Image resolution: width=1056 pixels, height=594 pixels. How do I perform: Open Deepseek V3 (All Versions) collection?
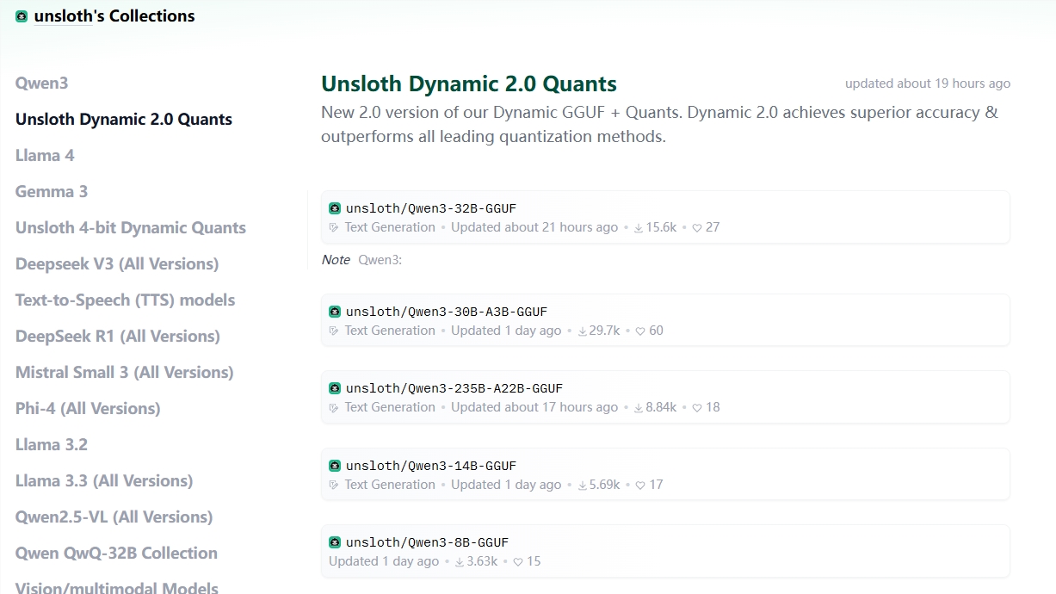(x=117, y=264)
